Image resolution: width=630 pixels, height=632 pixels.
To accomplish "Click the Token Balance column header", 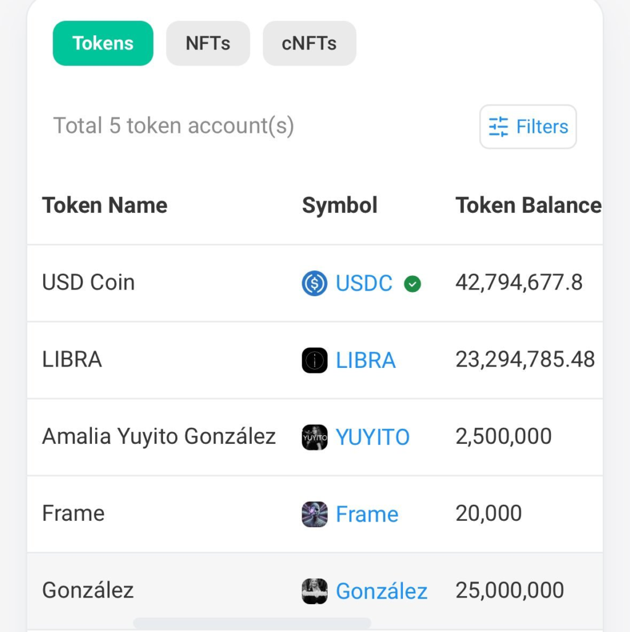I will [x=528, y=206].
